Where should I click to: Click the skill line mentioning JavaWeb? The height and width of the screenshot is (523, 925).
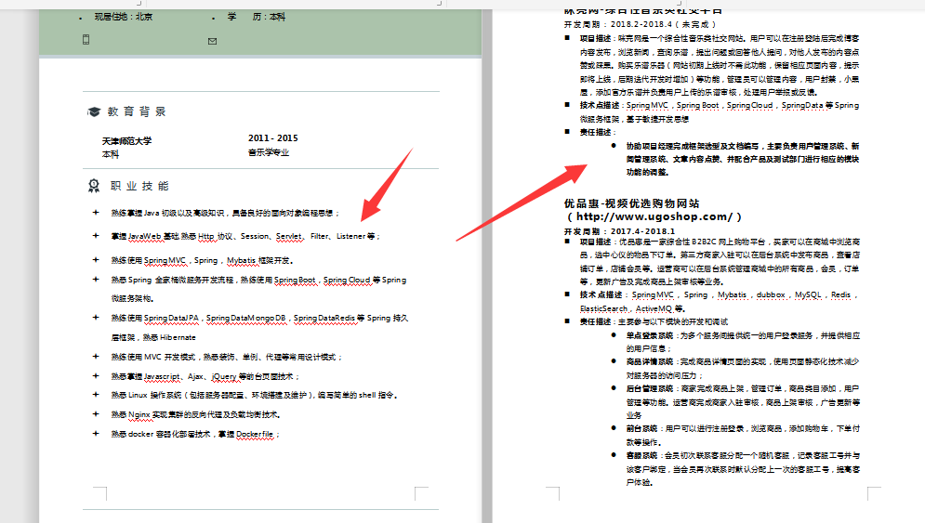pos(245,237)
